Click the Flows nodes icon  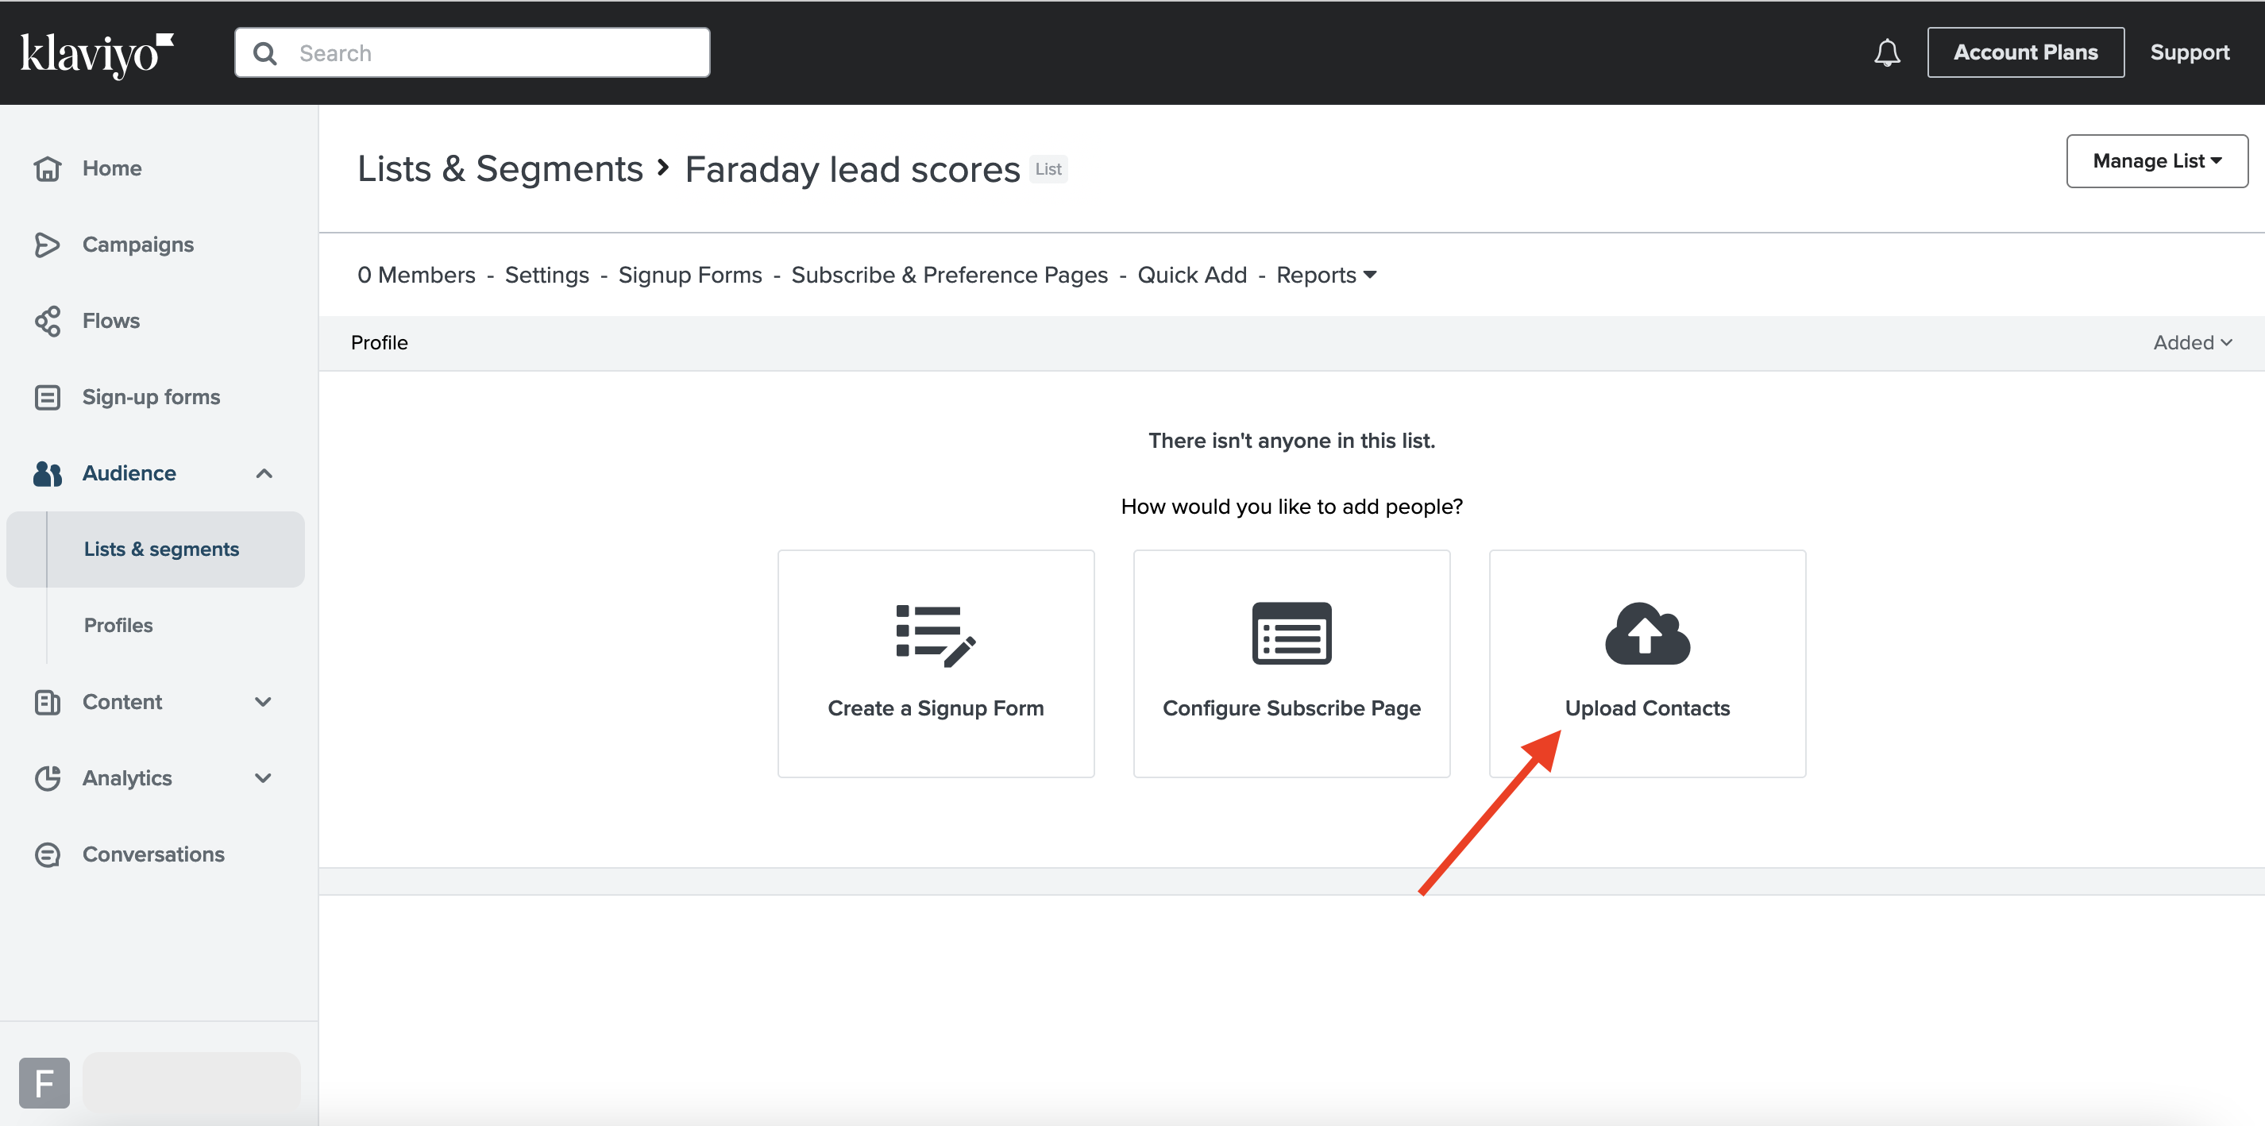[x=48, y=321]
